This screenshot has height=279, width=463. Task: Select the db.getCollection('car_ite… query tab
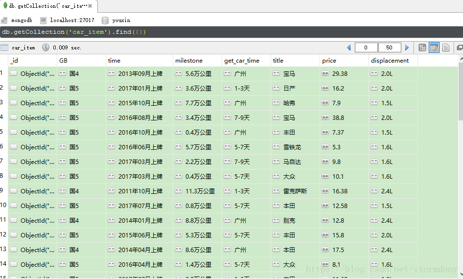(49, 6)
